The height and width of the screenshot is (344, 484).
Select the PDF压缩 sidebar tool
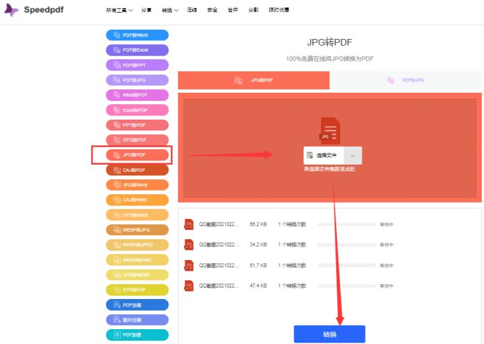[137, 305]
